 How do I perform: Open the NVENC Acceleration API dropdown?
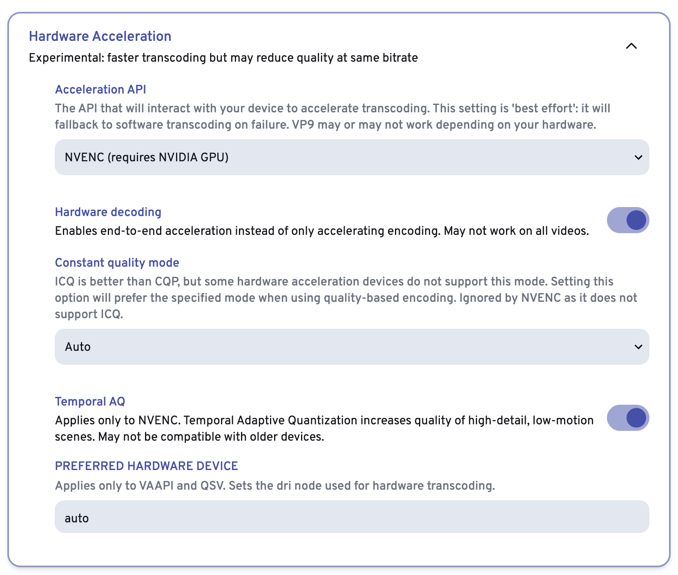coord(351,157)
